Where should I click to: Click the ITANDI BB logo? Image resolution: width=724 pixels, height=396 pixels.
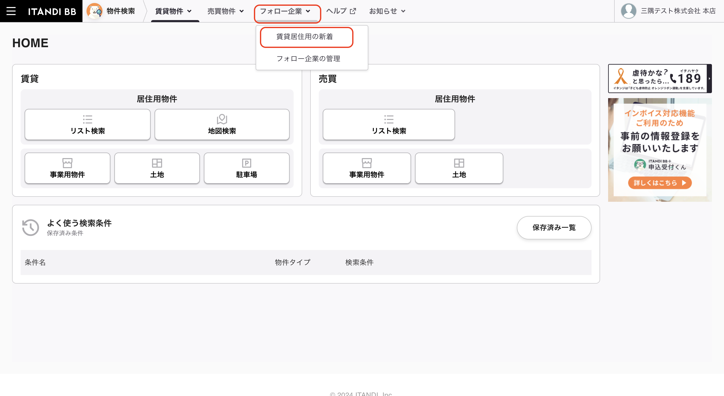[x=52, y=11]
